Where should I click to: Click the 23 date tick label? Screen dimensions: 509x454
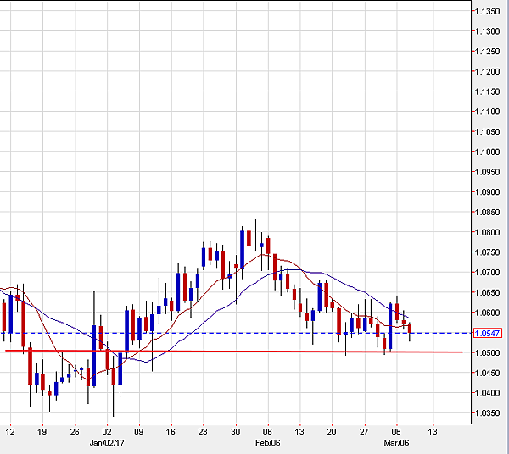(x=203, y=432)
